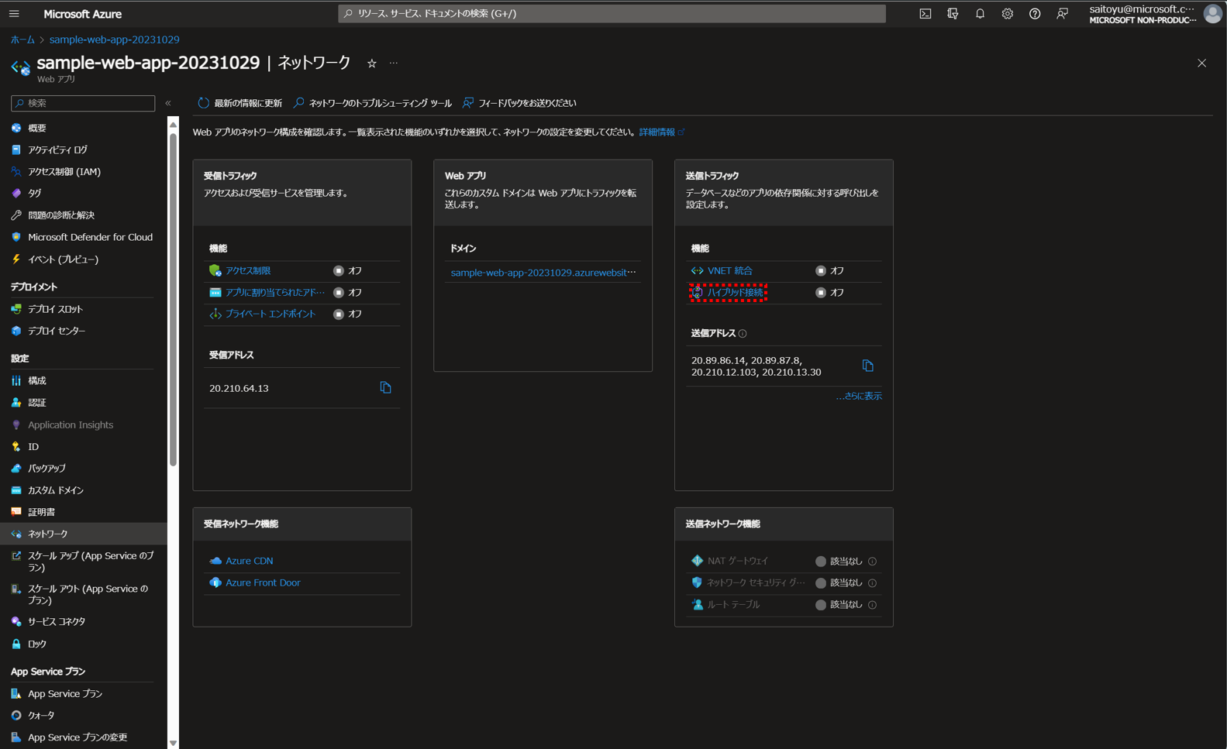This screenshot has width=1227, height=749.
Task: Click the account avatar picture
Action: pos(1213,13)
